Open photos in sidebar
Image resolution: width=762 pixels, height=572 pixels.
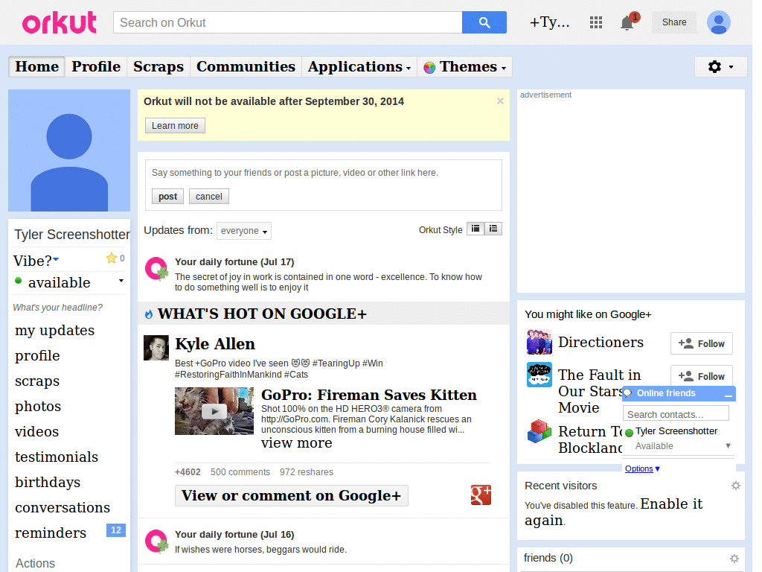[38, 406]
